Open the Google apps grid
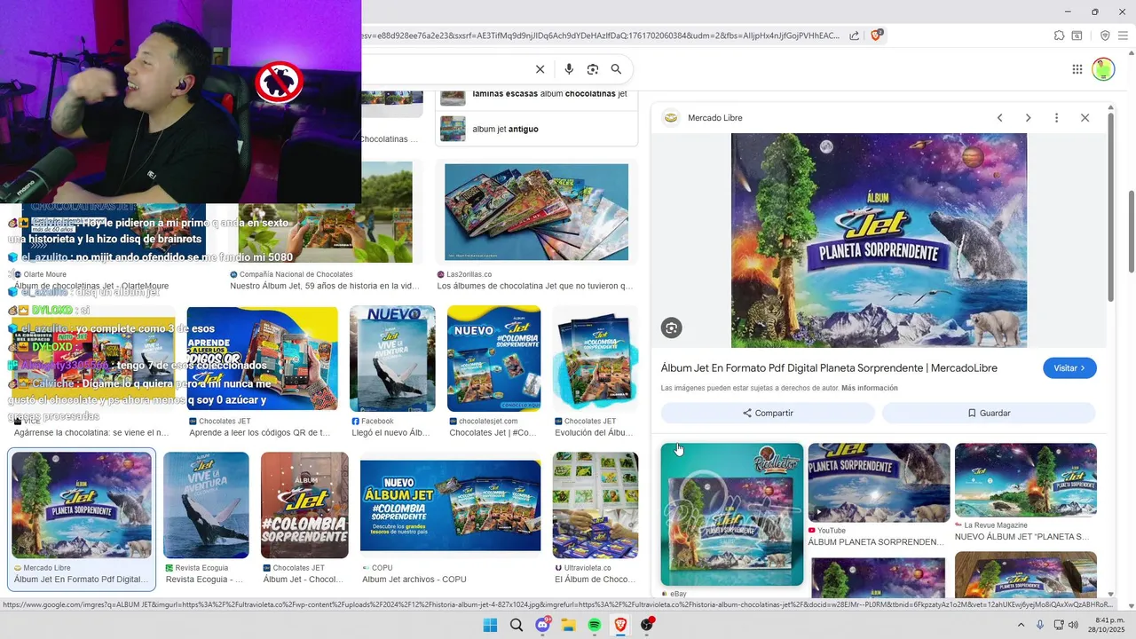Screen dimensions: 1136x639 point(1077,69)
